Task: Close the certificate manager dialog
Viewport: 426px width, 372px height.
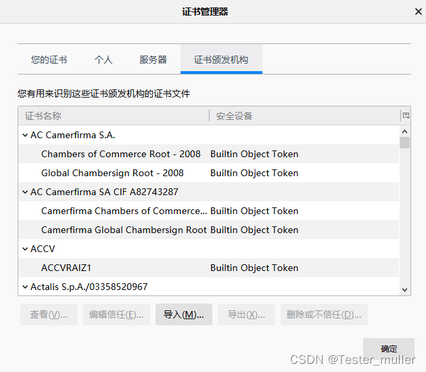Action: tap(418, 12)
